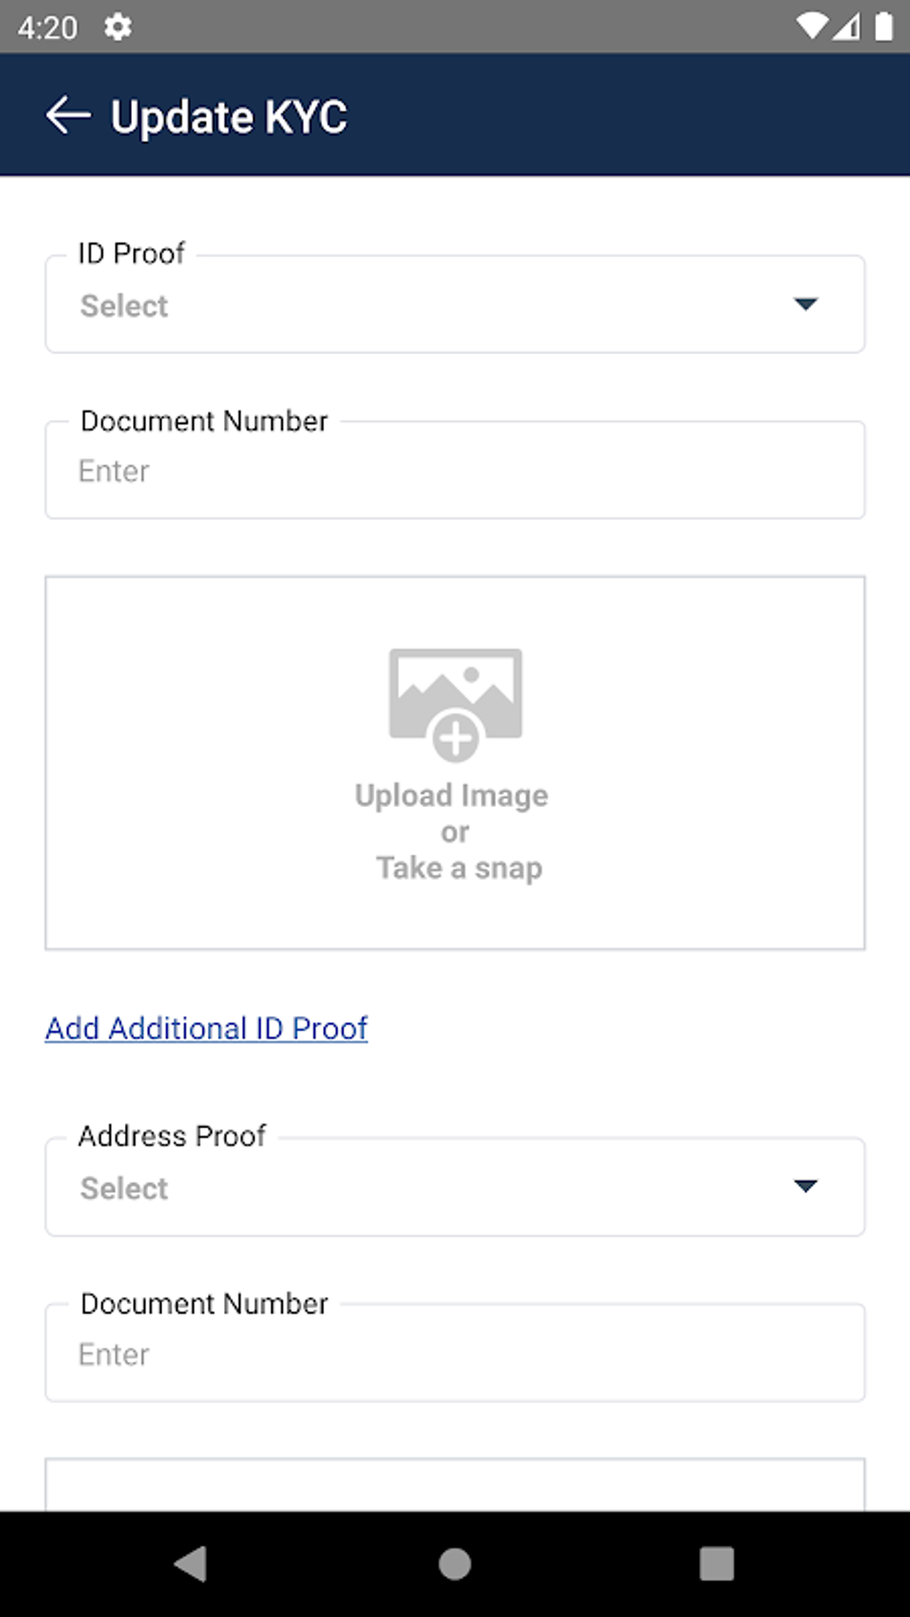Focus the Address Proof Document Number field
This screenshot has height=1617, width=910.
[455, 1354]
